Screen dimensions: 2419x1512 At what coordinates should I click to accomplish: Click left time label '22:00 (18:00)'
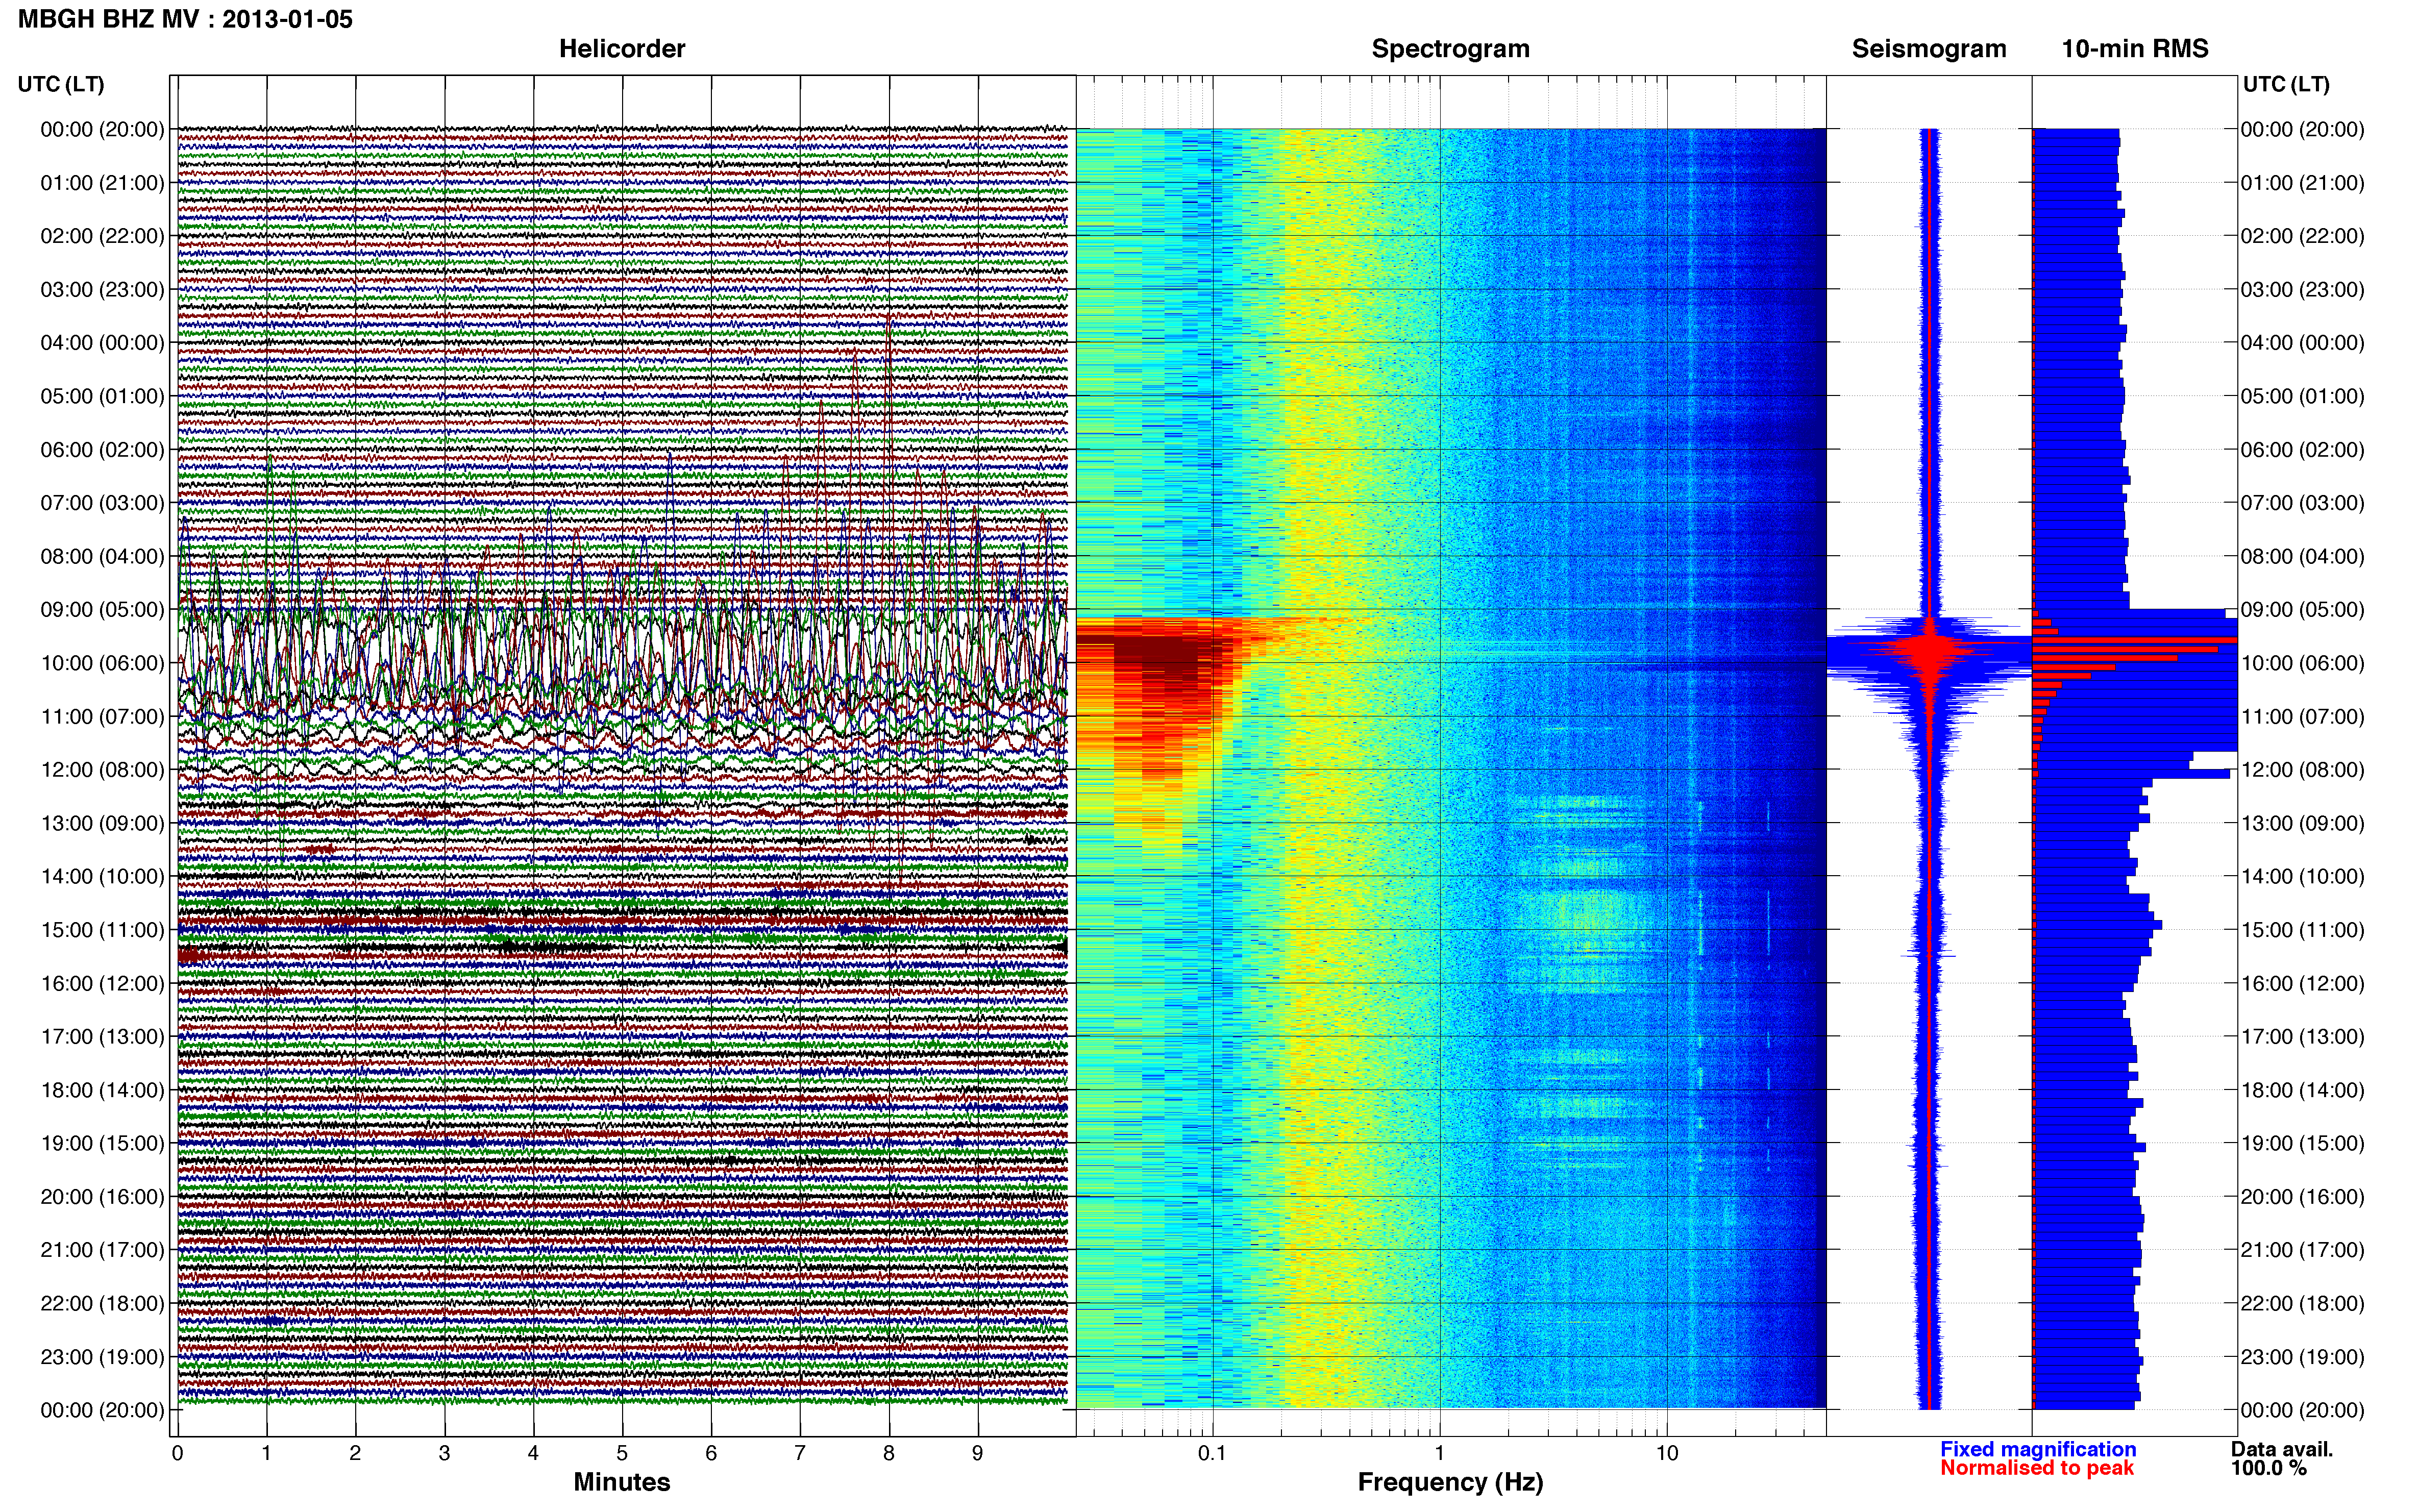(102, 1303)
